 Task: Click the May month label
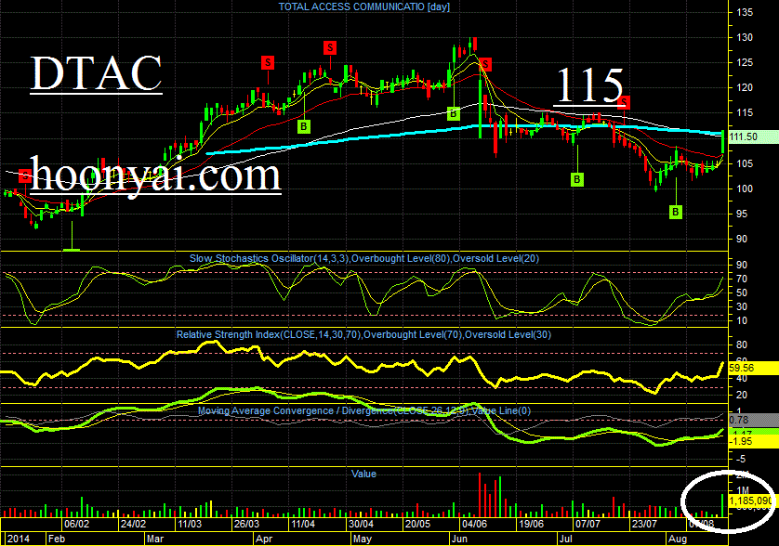(362, 539)
